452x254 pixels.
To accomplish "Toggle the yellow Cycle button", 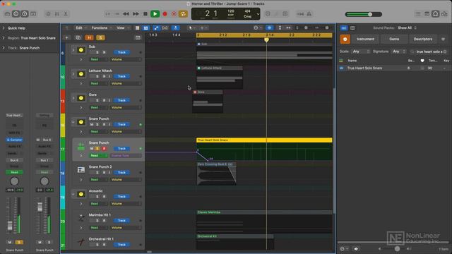I will (183, 14).
